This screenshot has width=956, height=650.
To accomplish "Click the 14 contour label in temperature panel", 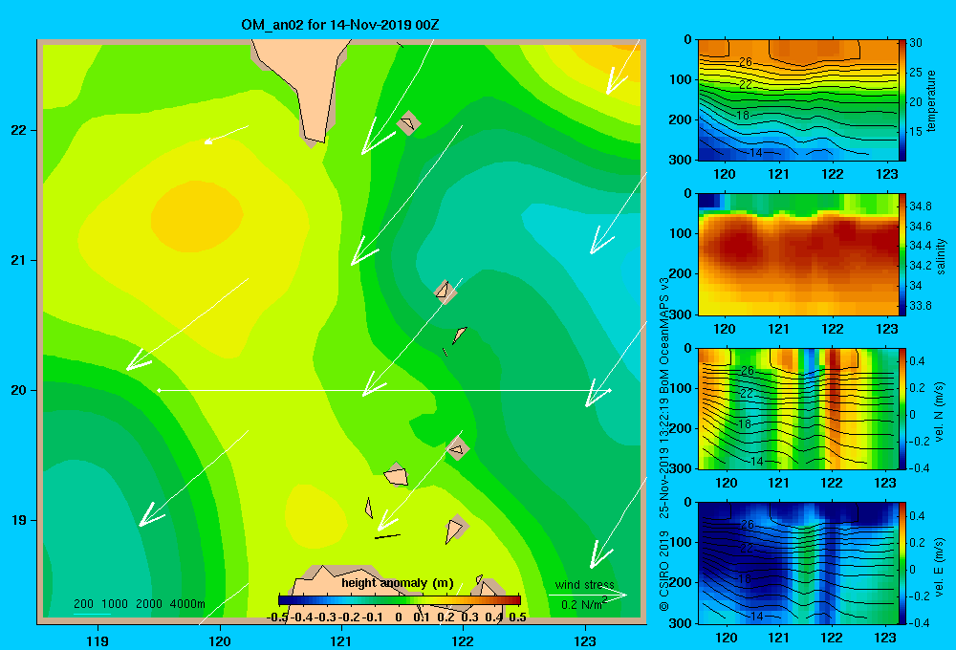I will click(x=755, y=152).
